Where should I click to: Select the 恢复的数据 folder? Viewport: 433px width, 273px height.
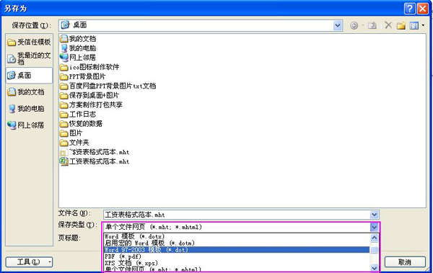tap(81, 124)
